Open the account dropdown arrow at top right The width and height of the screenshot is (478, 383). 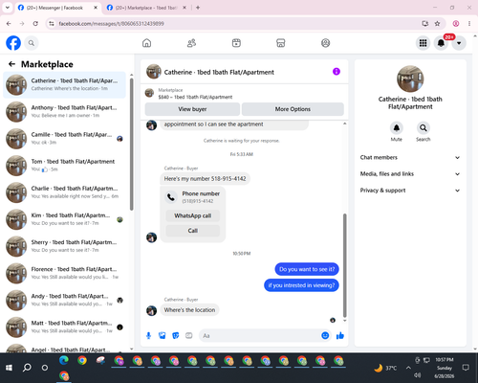tap(459, 43)
